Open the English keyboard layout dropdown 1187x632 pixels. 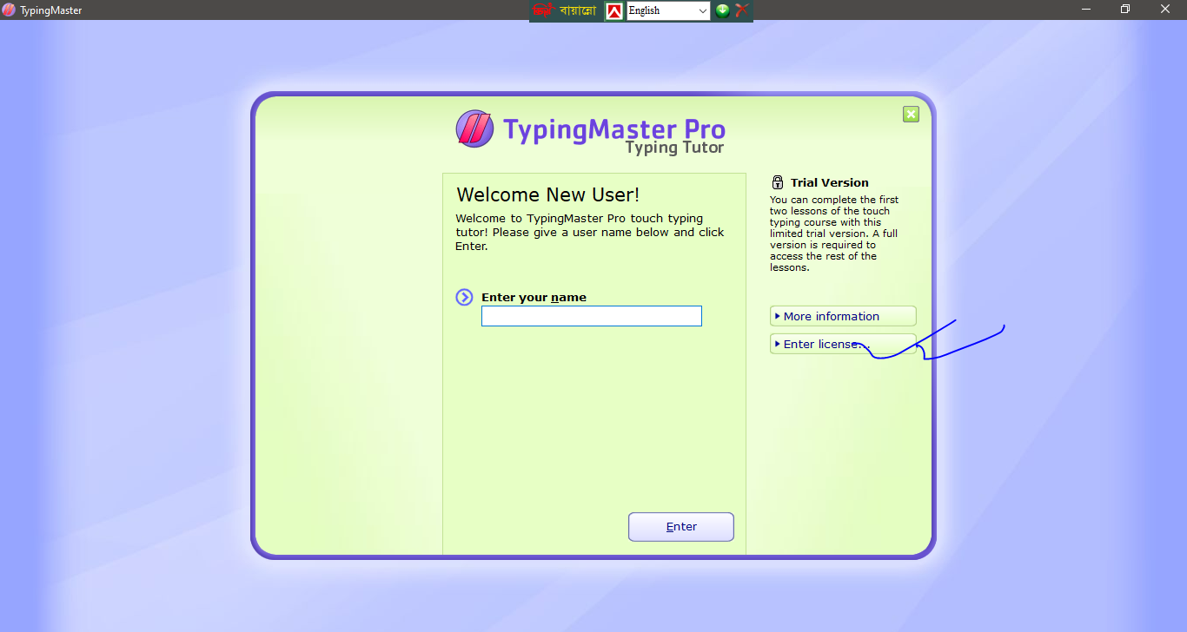coord(668,10)
